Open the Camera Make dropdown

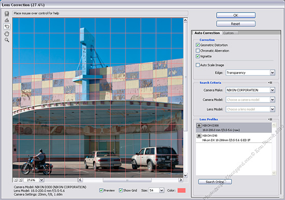coord(272,90)
